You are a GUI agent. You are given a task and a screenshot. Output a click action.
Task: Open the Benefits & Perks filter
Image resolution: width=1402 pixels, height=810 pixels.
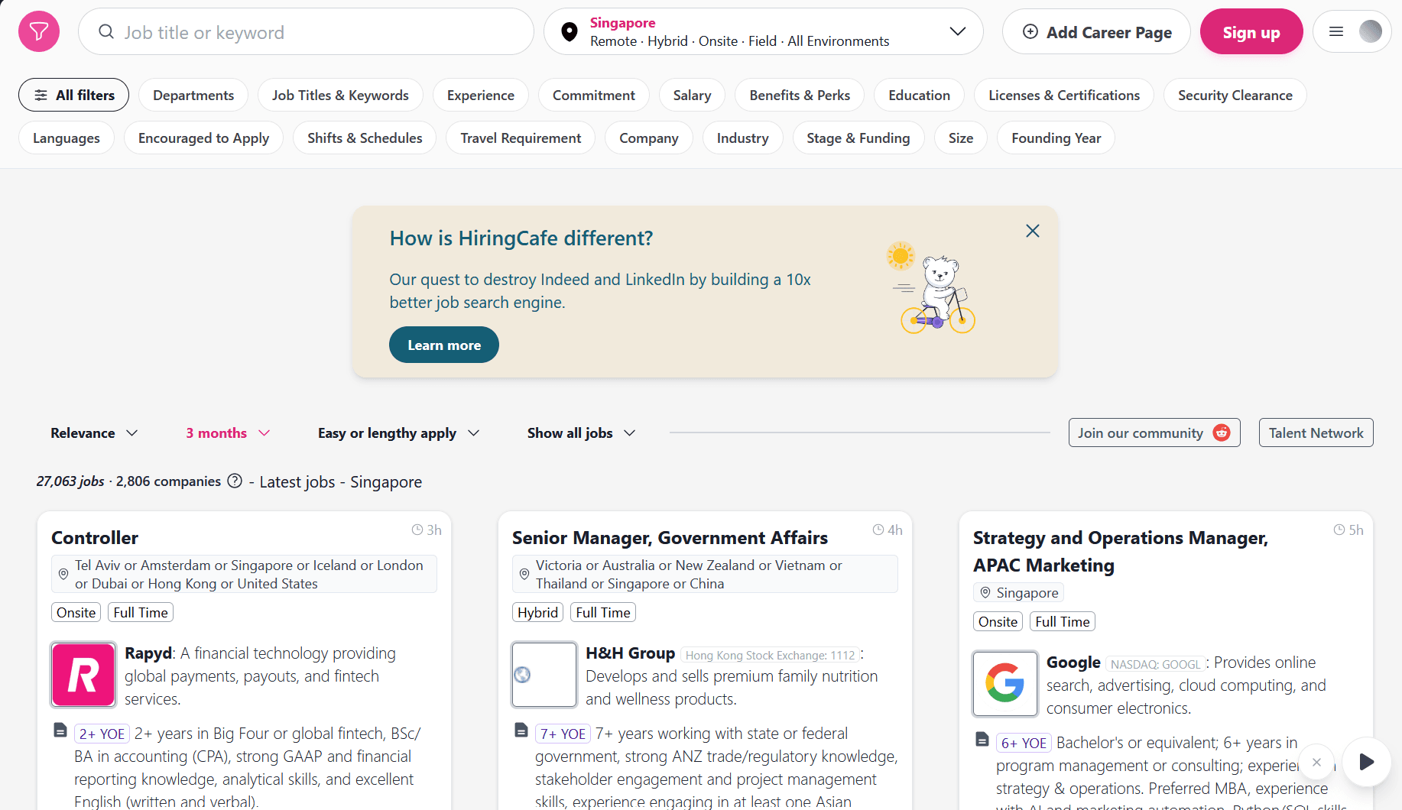(800, 95)
